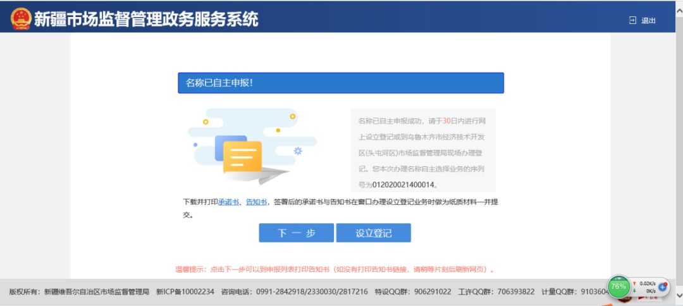Click the serial number 012020021400014
Viewport: 683px width, 306px height.
[403, 185]
